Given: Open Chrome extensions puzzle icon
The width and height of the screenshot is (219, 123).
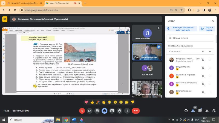Looking at the screenshot, I should (189, 10).
